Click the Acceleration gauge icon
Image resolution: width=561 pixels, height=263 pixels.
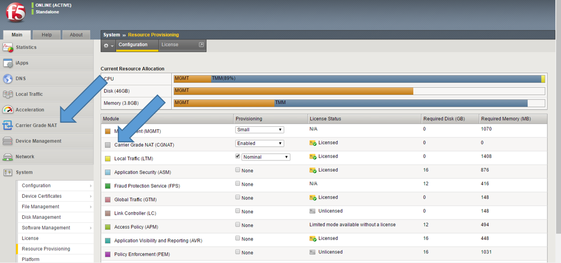8,110
